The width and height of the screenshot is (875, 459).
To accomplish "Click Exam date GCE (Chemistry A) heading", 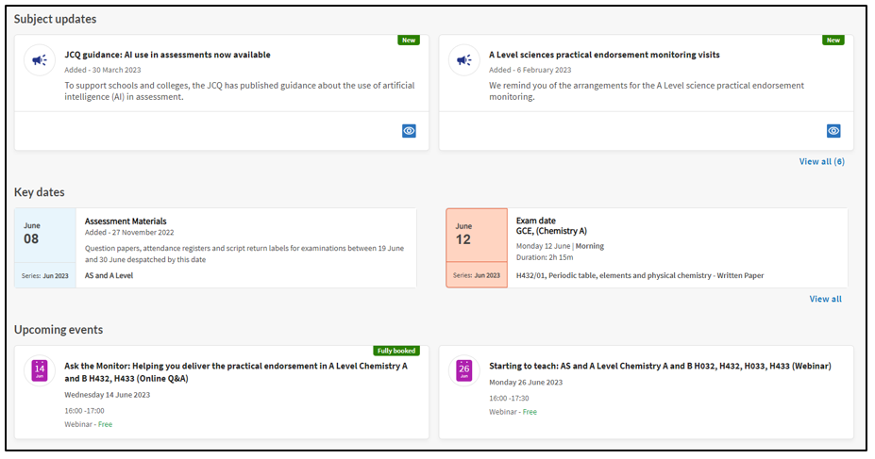I will coord(551,225).
